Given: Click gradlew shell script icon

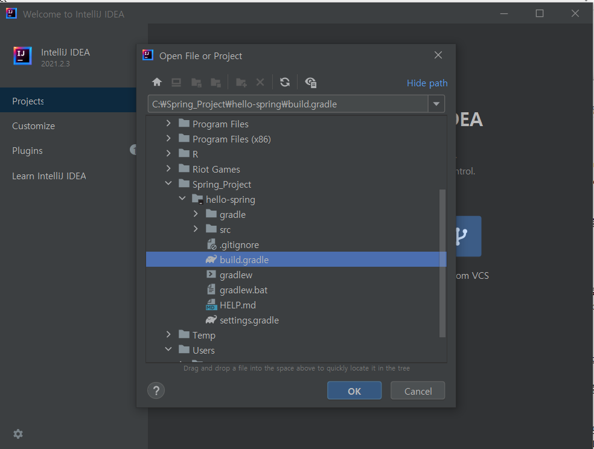Looking at the screenshot, I should (211, 275).
